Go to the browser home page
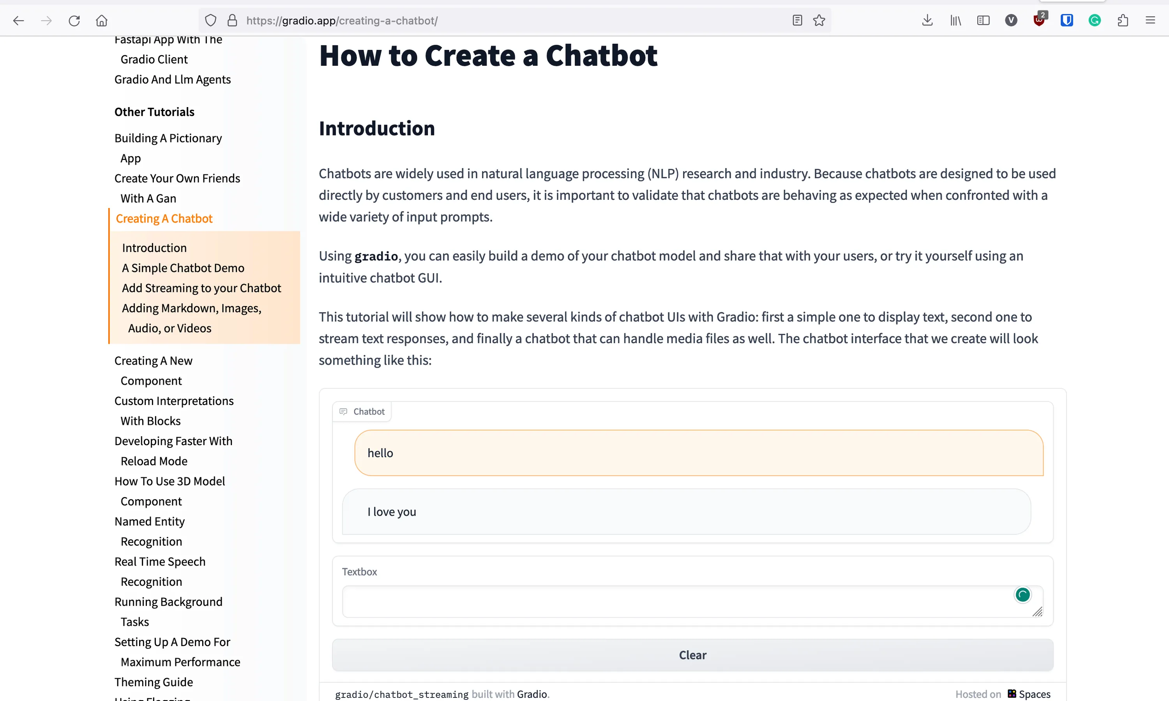 point(102,20)
